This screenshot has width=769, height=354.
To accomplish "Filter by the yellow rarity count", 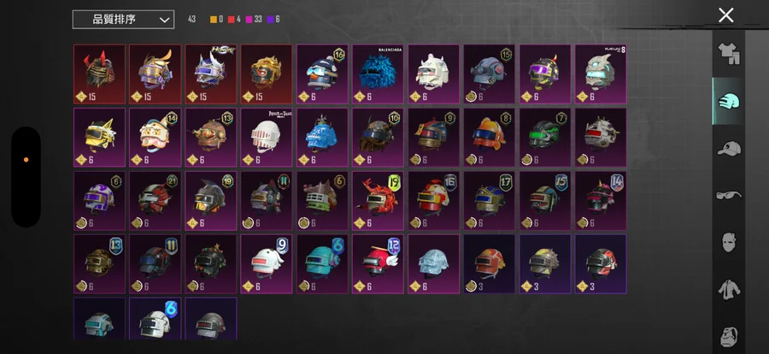I will point(216,19).
